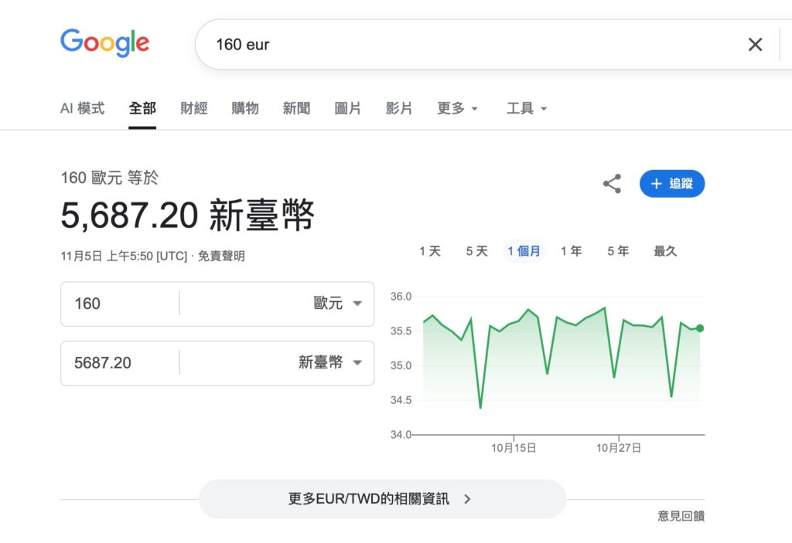
Task: Select the 1 年 chart range
Action: 571,250
